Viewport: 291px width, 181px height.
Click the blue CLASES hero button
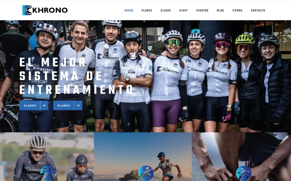click(x=34, y=105)
